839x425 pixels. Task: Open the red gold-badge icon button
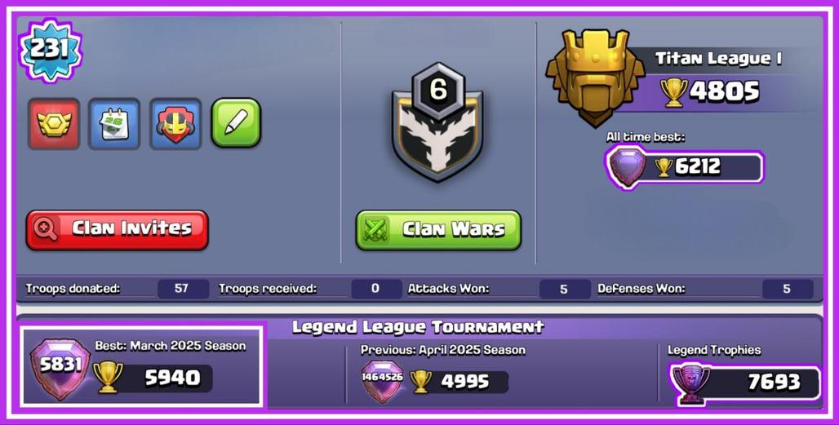click(54, 123)
